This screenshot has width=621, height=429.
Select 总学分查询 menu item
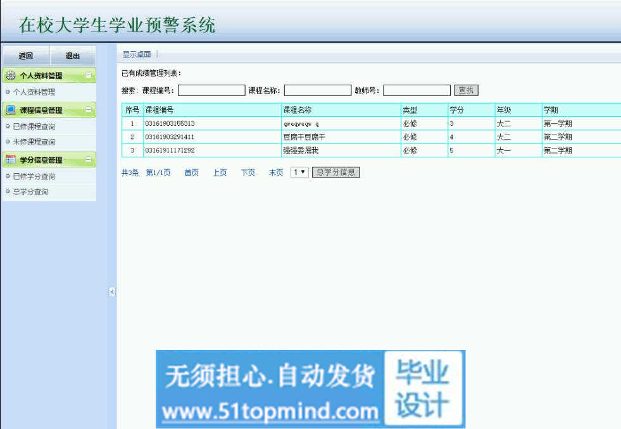point(30,192)
